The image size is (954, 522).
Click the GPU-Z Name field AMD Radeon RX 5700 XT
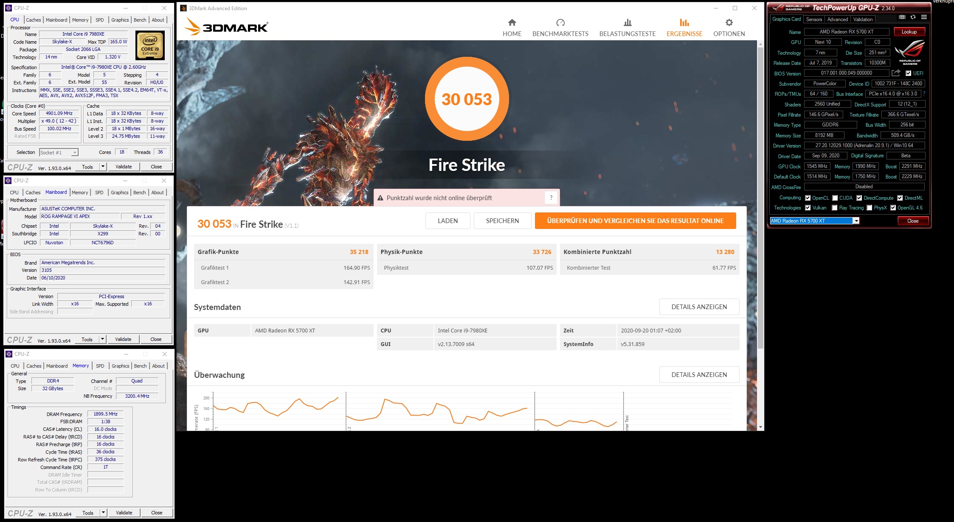click(x=846, y=32)
